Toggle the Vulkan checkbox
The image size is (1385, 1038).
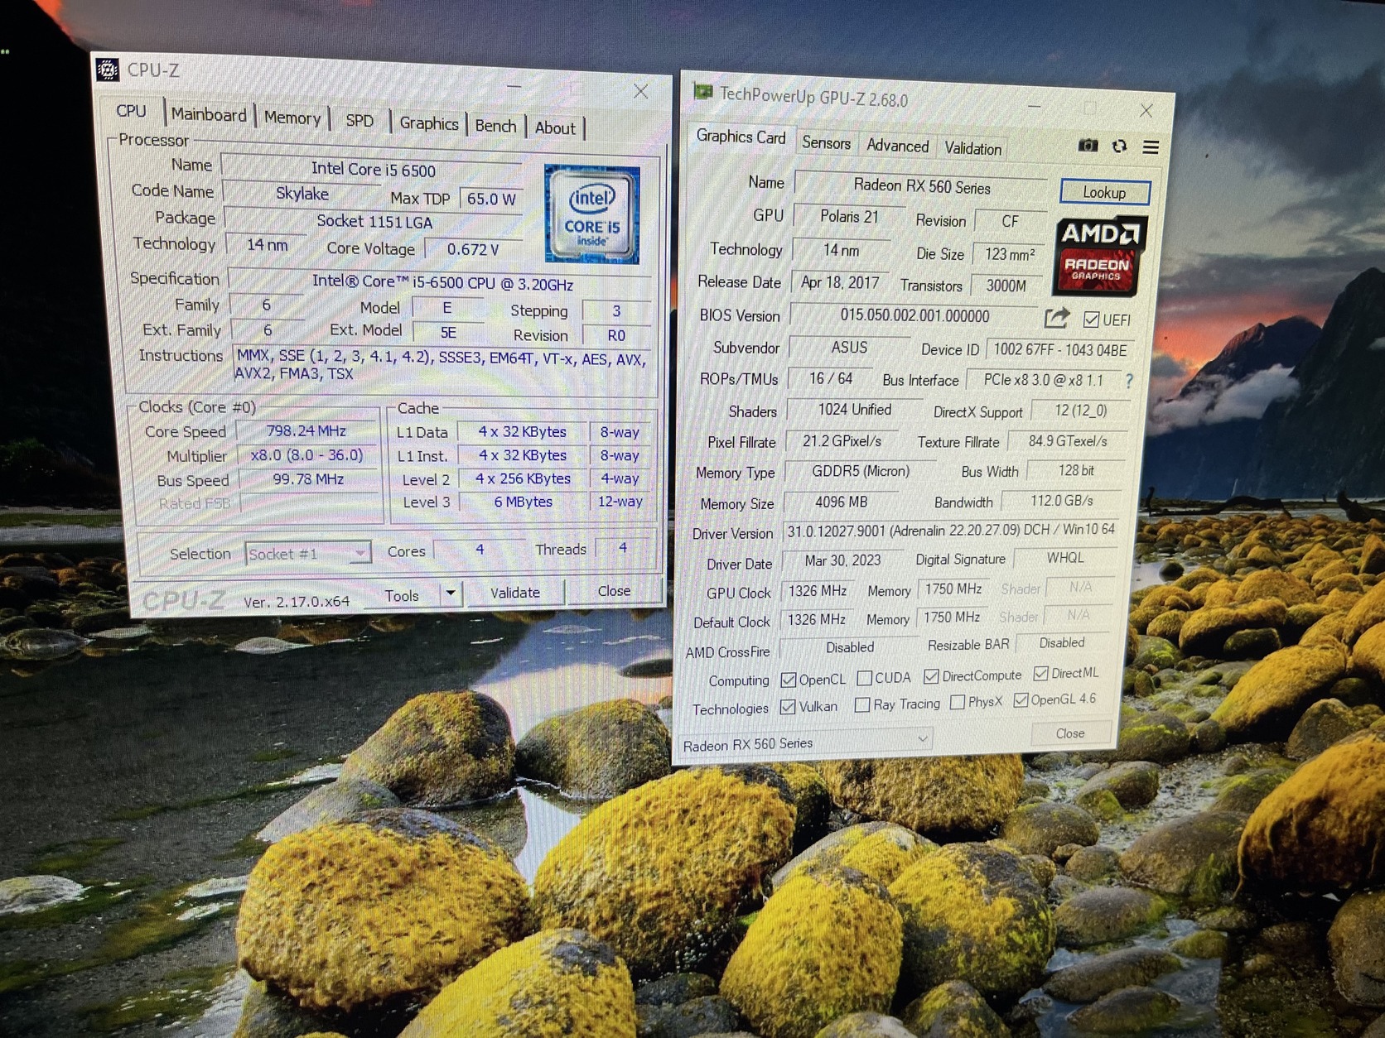pos(788,707)
